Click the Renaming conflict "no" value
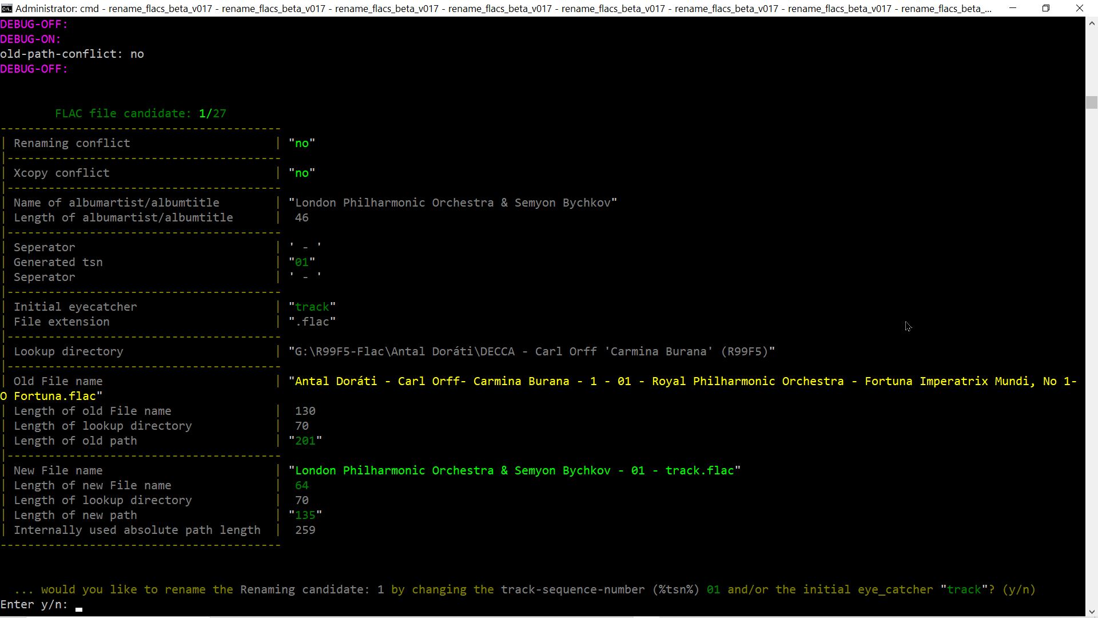 (302, 144)
